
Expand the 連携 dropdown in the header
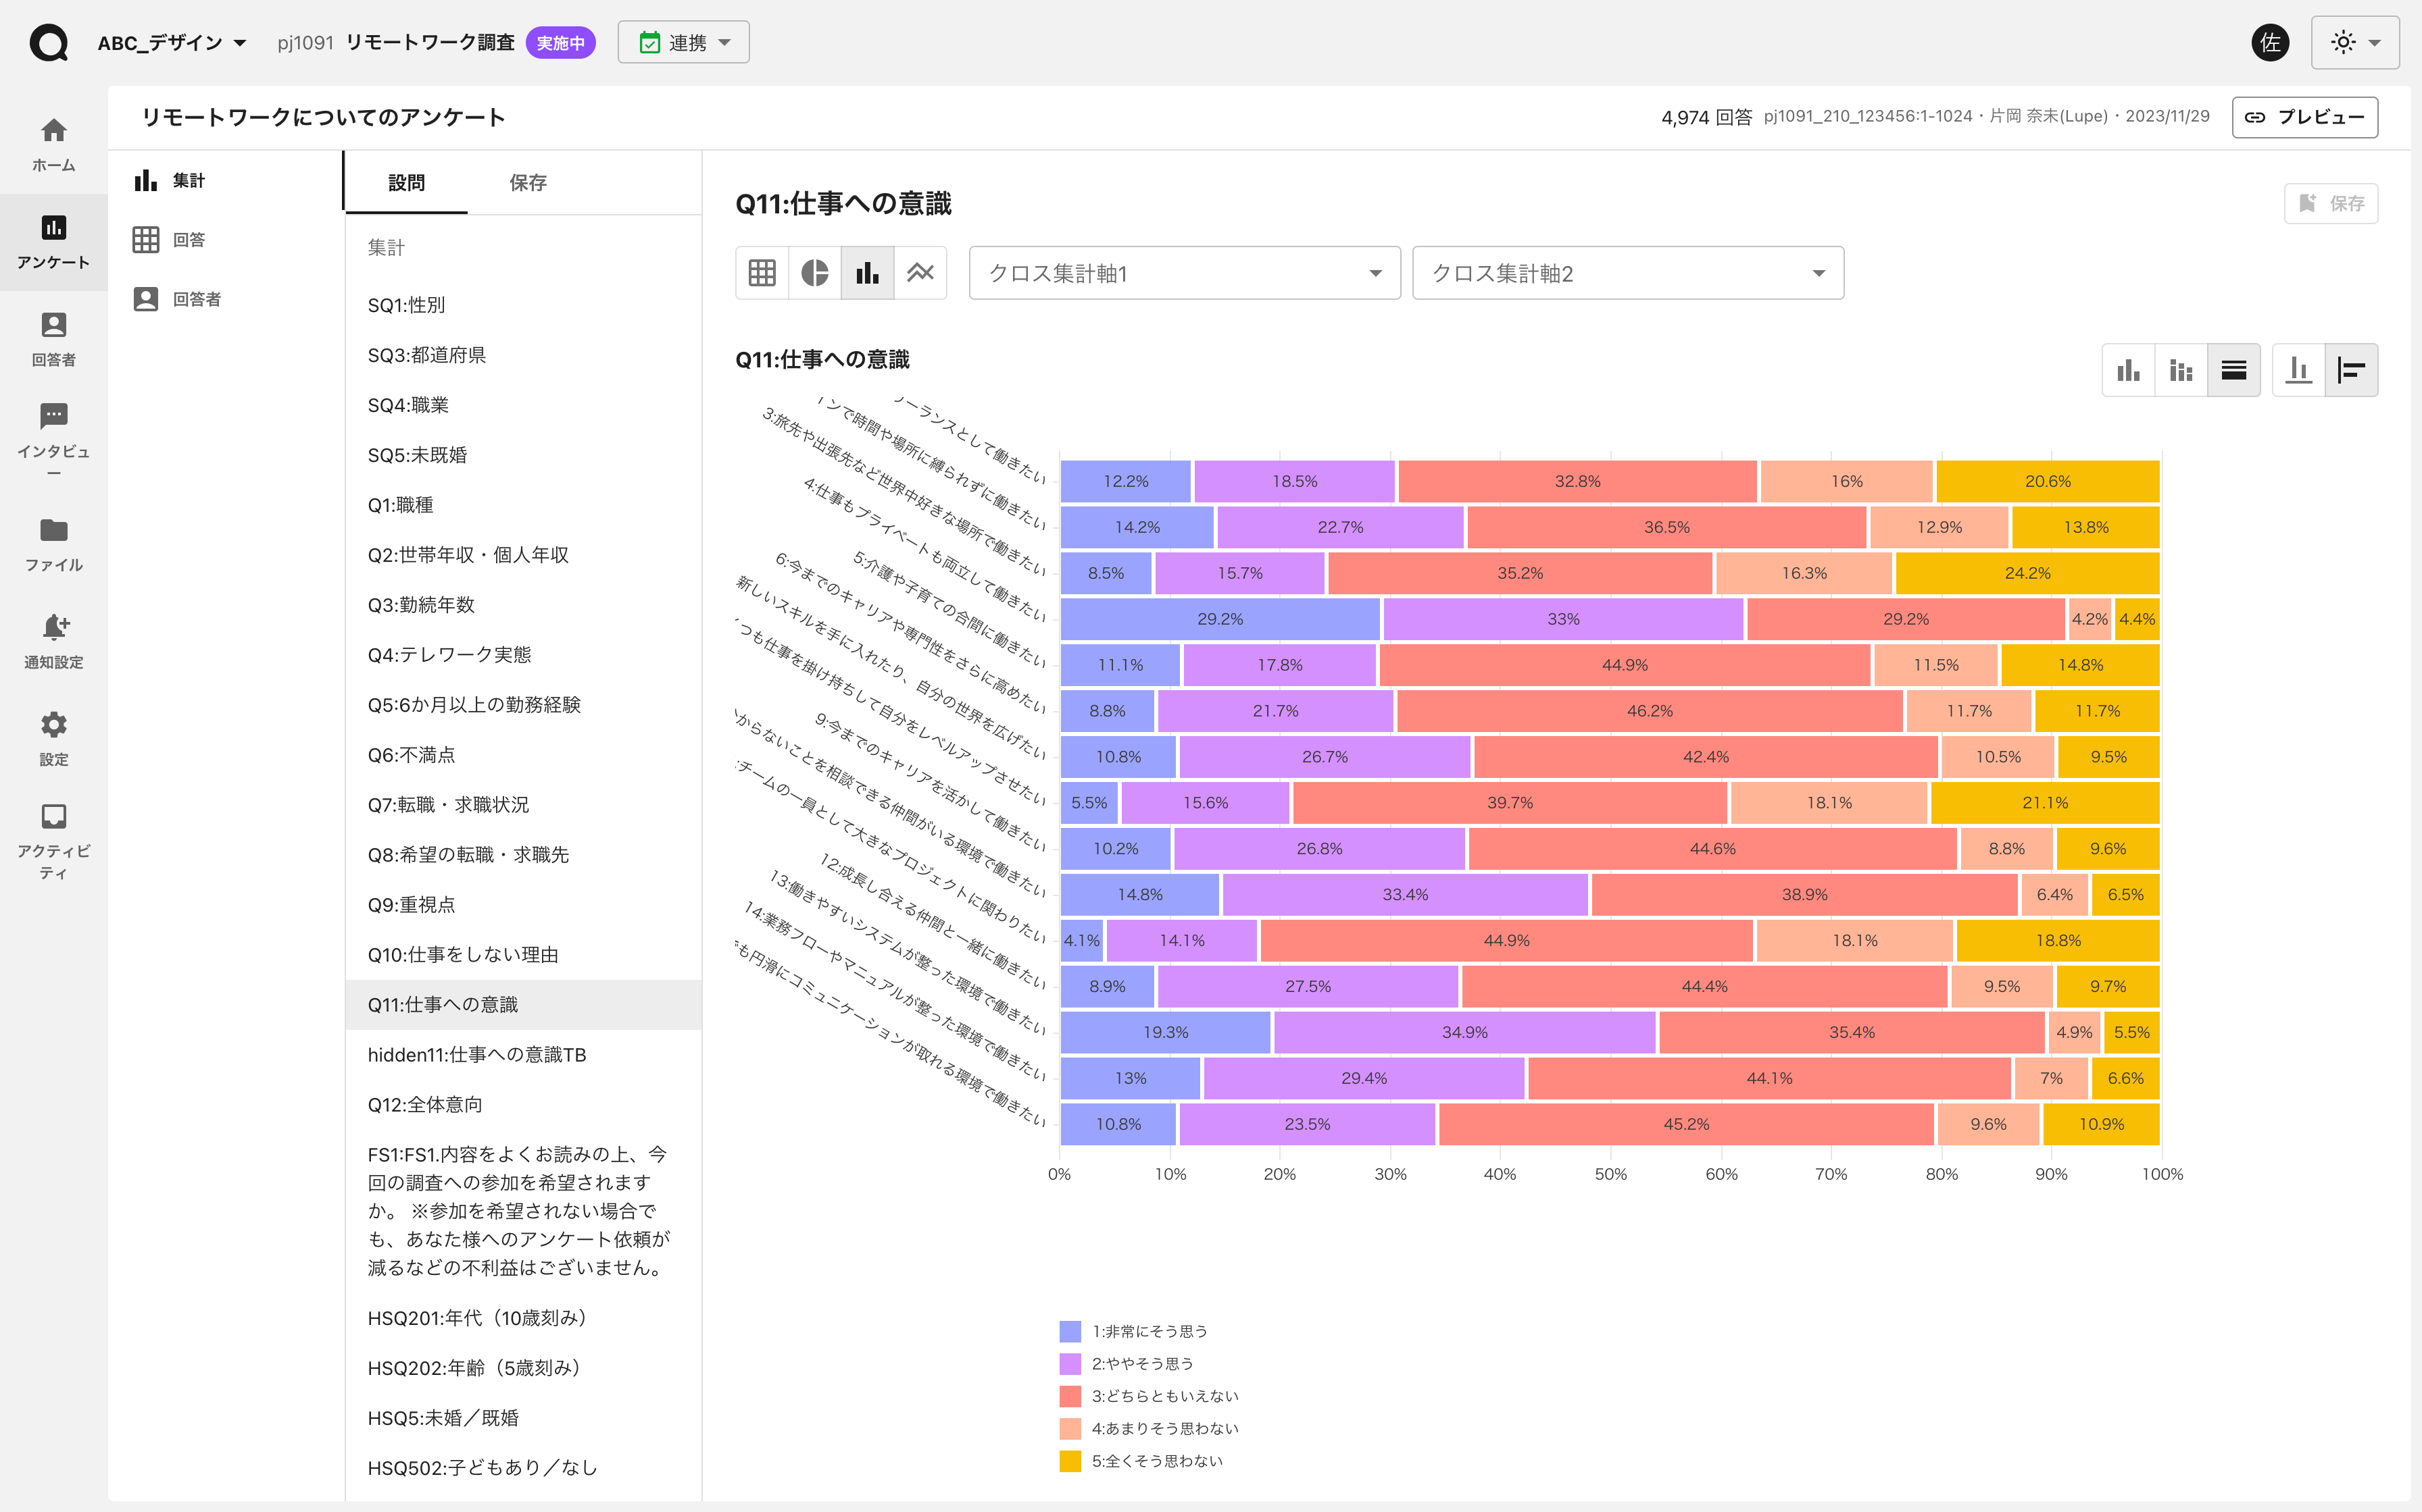683,42
